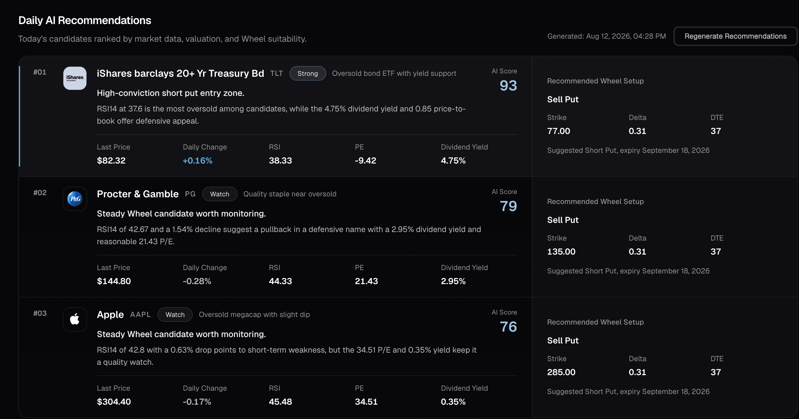Click Recommended Wheel Setup heading for Procter & Gamble
The height and width of the screenshot is (419, 799).
coord(596,202)
